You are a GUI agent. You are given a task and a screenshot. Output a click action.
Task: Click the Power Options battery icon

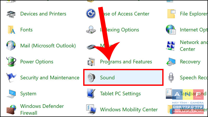[11, 62]
